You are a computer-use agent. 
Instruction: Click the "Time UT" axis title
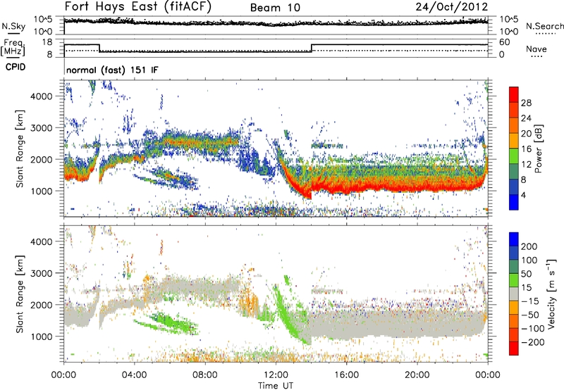[276, 386]
